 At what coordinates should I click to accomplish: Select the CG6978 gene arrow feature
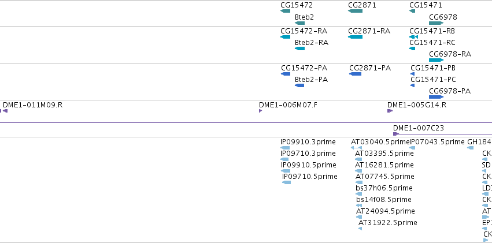(x=436, y=23)
